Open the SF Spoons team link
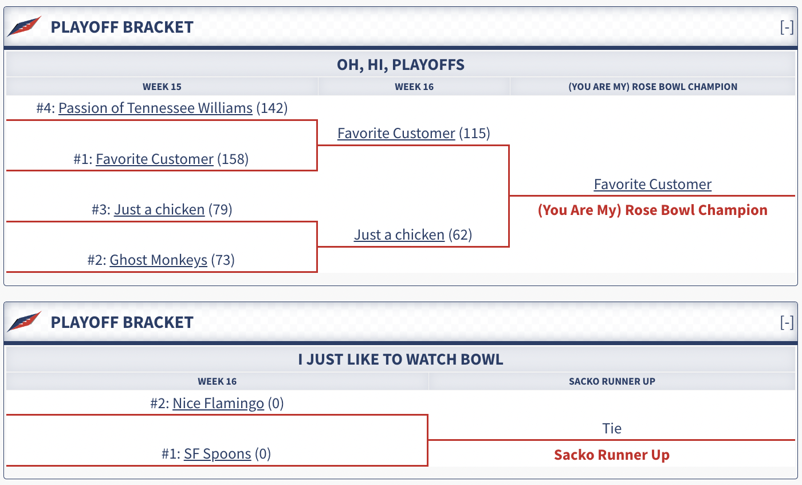 tap(217, 454)
